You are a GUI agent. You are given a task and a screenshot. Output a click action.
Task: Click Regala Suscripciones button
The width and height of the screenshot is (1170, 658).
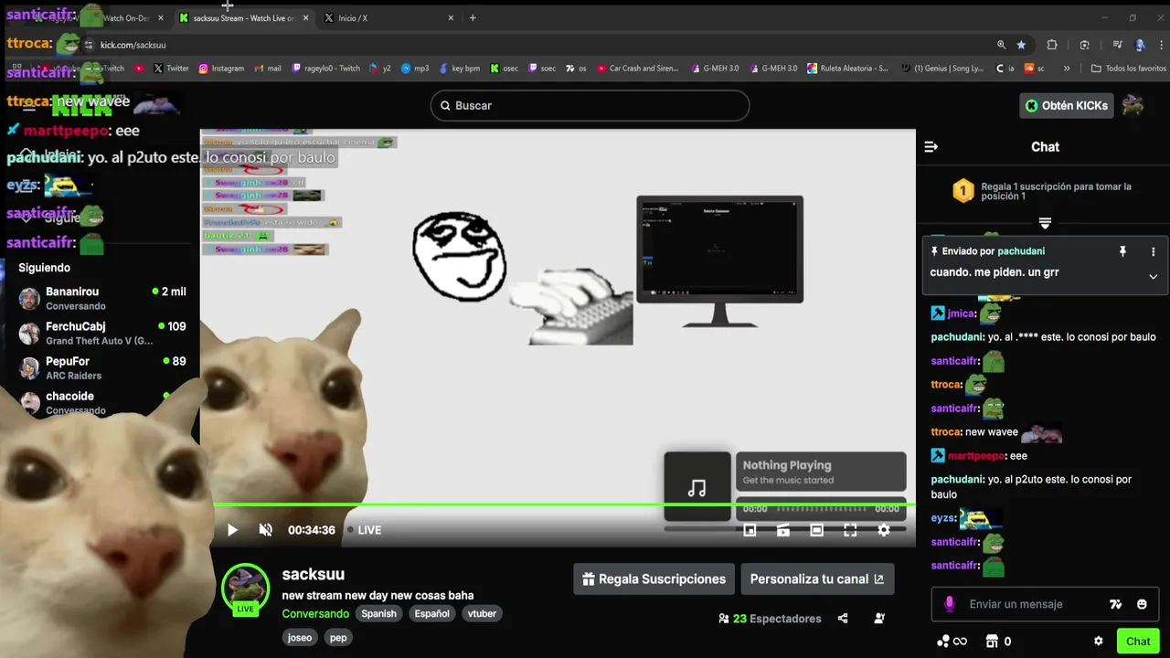[655, 578]
